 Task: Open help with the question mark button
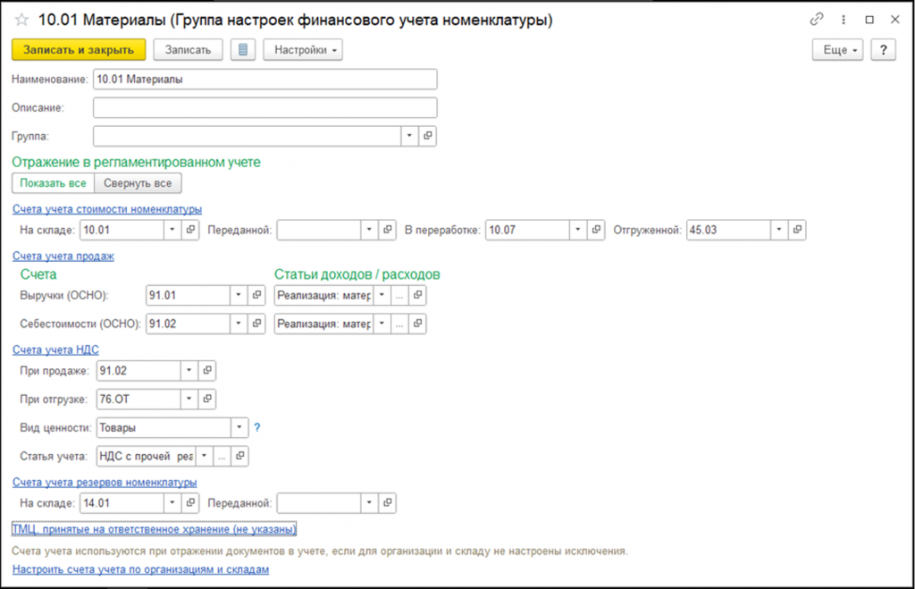coord(883,50)
